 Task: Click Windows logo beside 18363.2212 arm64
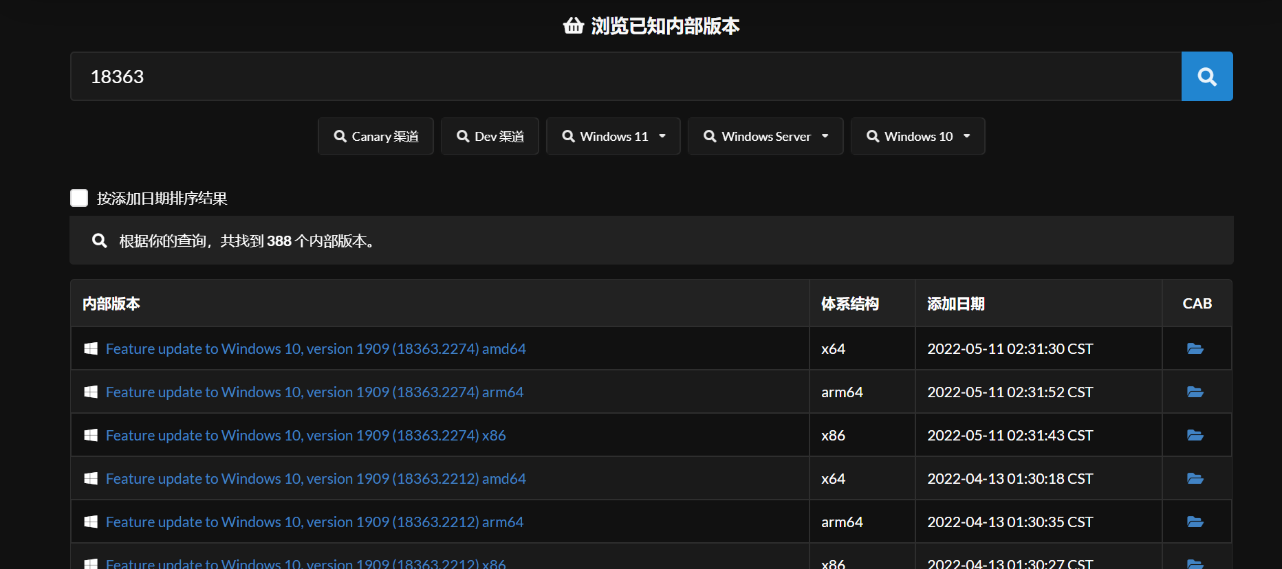pyautogui.click(x=91, y=522)
